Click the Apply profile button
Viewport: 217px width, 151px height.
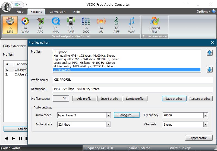(x=199, y=138)
